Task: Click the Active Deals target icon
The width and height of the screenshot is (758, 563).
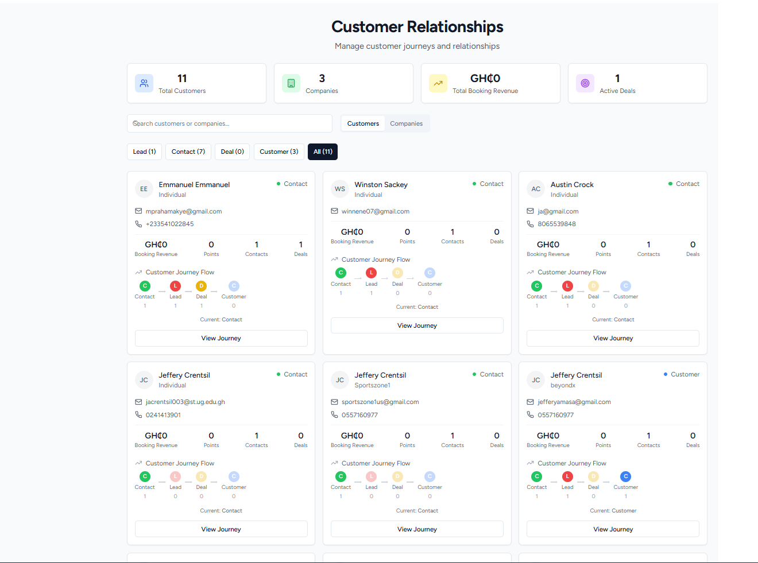Action: (x=585, y=83)
